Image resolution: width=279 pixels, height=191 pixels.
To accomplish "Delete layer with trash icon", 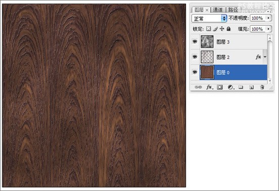I will click(262, 87).
